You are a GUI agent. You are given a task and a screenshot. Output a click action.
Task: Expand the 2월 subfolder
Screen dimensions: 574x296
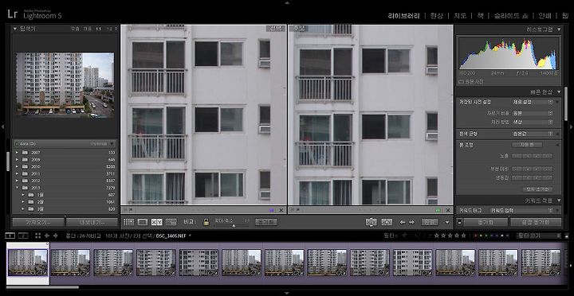click(x=22, y=202)
